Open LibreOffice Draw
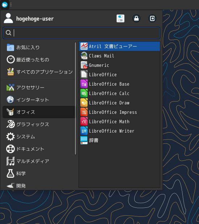199x224 pixels. [119, 103]
